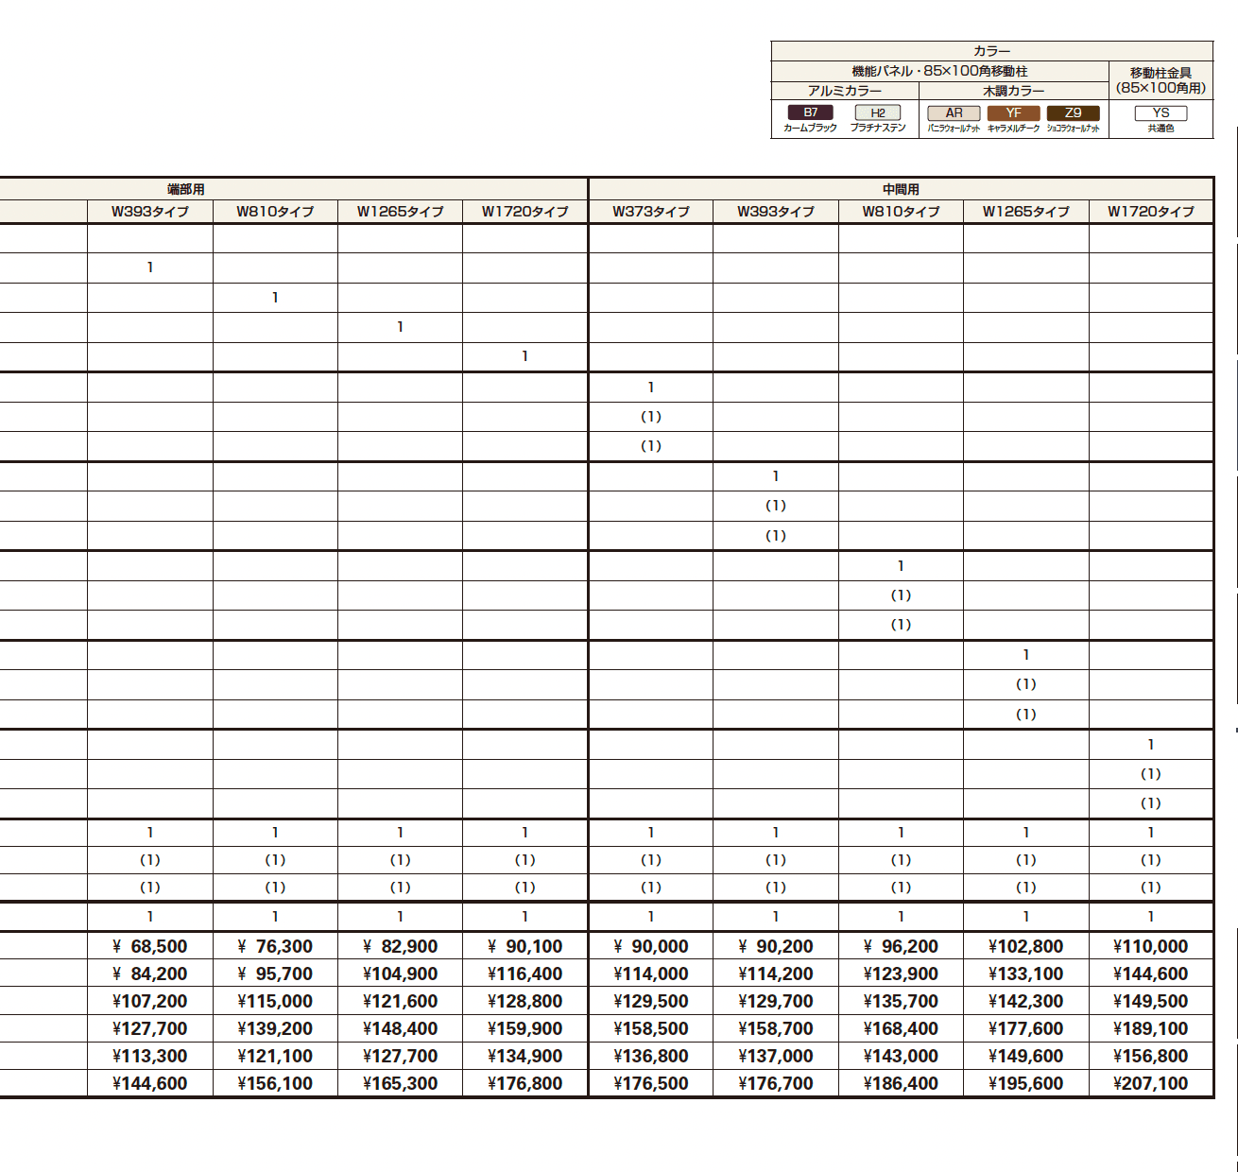
Task: Click the W810タイプ header under 端部用
Action: click(x=275, y=212)
